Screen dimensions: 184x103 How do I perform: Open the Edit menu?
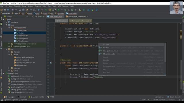(x=6, y=6)
